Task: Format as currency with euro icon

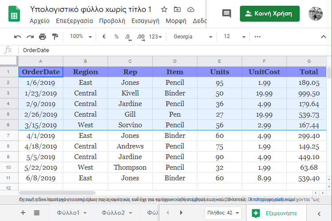Action: tap(104, 37)
